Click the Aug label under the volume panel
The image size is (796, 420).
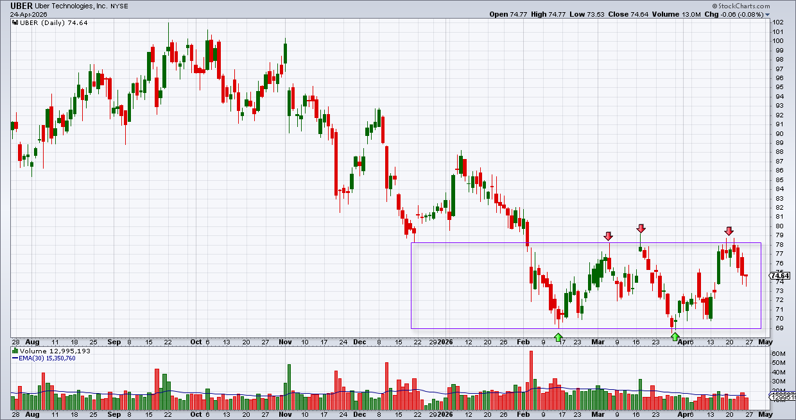32,415
